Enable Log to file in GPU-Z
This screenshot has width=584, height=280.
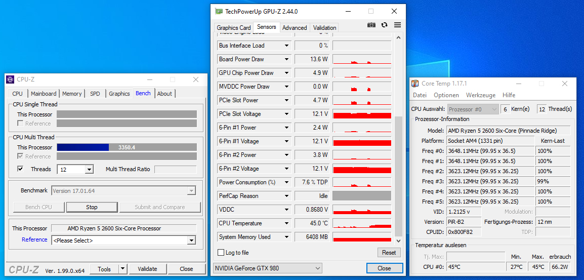coord(221,253)
